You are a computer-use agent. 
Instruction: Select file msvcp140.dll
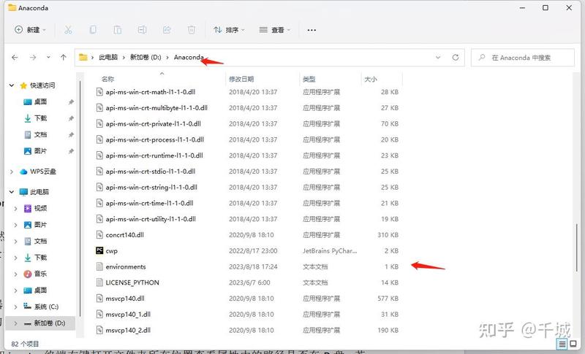(125, 299)
